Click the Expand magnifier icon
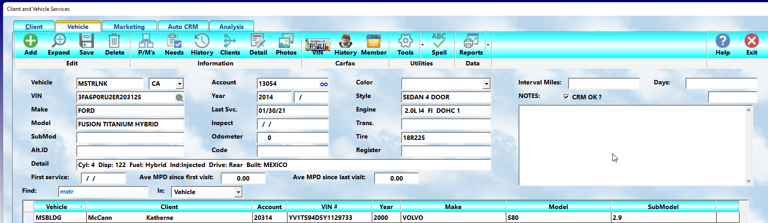The image size is (768, 223). pos(59,41)
